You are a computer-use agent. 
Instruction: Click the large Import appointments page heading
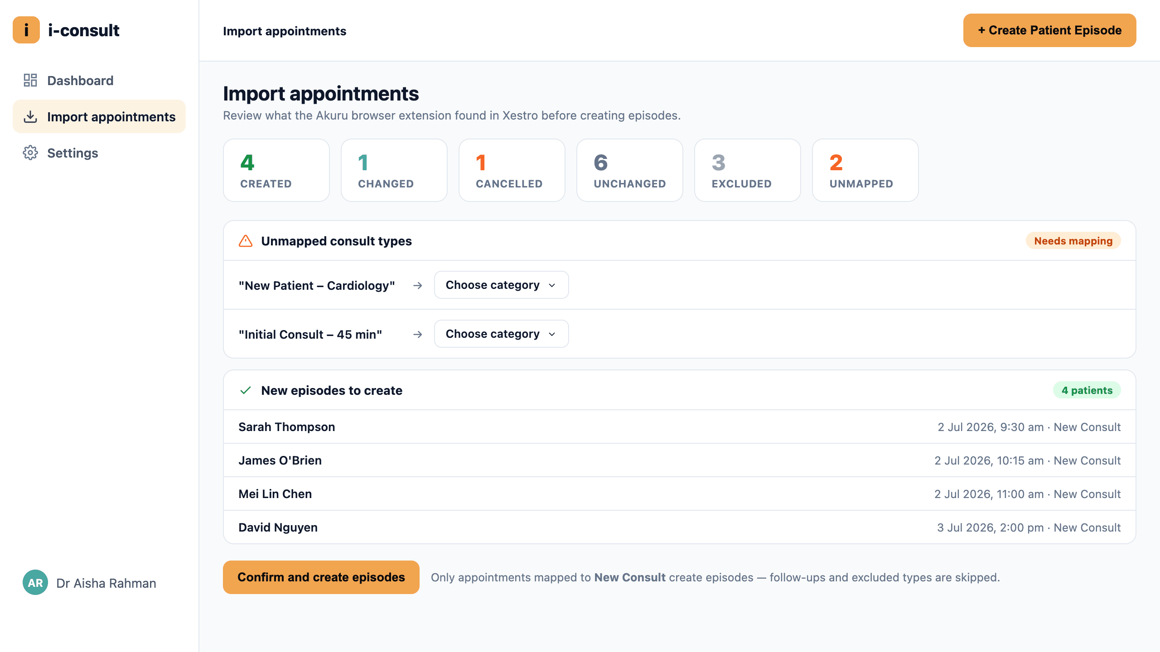tap(321, 94)
